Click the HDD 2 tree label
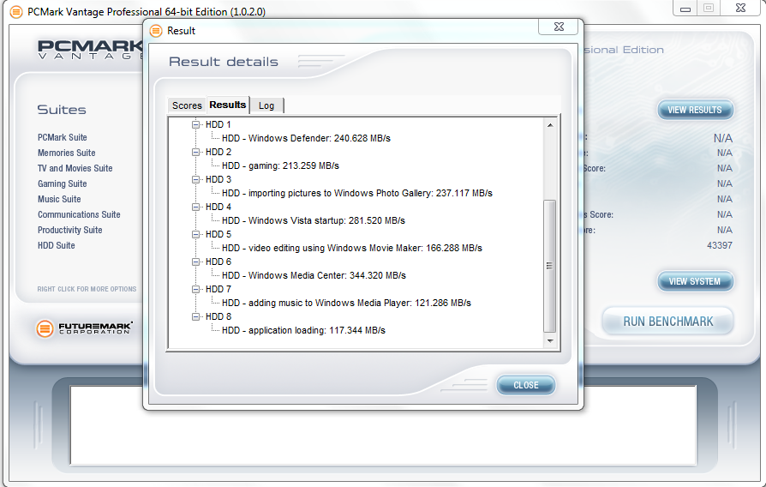 (218, 152)
